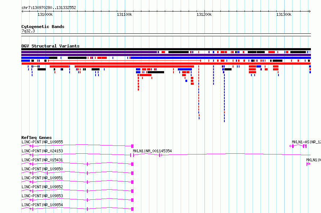Viewport: 321px width, 213px height.
Task: Click the MKLN1-AS gene glyph with arrow
Action: (298, 146)
